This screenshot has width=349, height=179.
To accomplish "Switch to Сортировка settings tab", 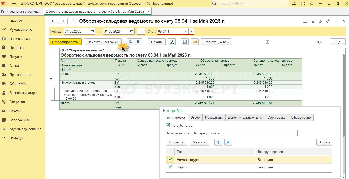I will click(x=276, y=118).
